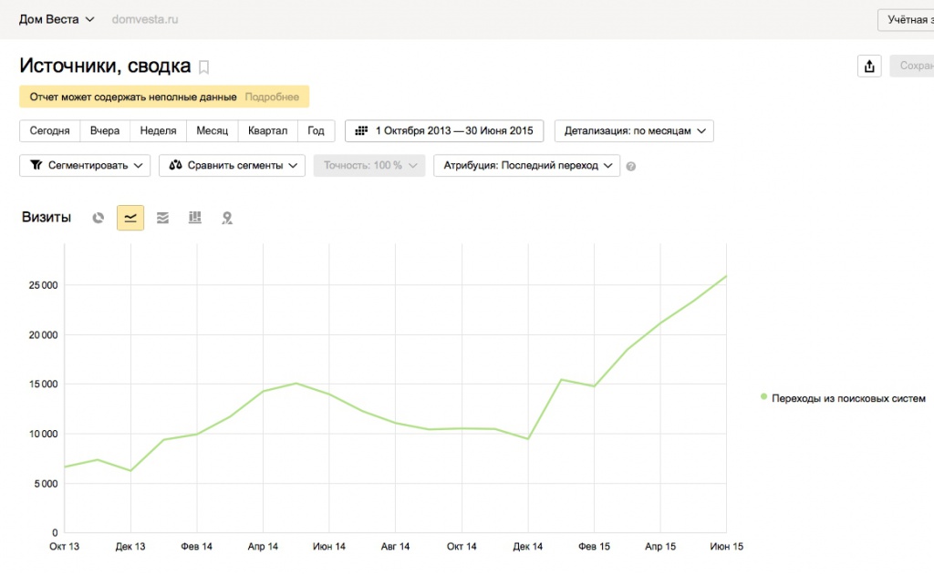The width and height of the screenshot is (934, 574).
Task: Select the Квартал period tab
Action: [267, 131]
